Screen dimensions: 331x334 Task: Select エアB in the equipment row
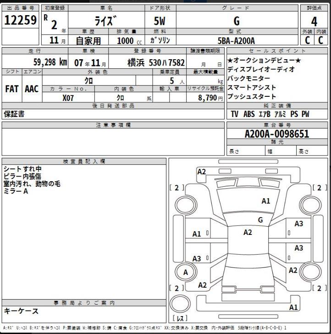pyautogui.click(x=265, y=114)
